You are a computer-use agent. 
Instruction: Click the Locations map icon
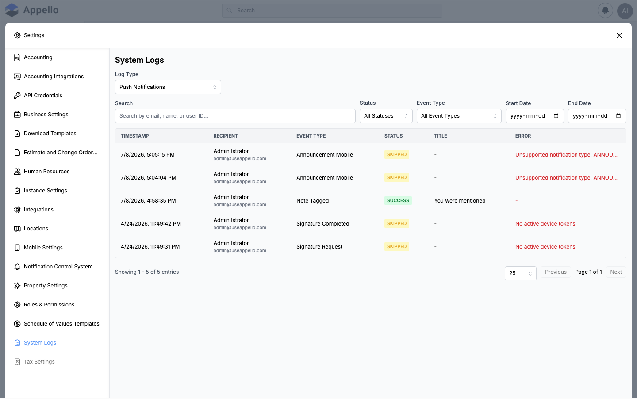point(17,229)
